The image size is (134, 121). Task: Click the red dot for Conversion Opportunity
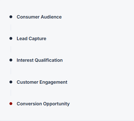tap(11, 104)
